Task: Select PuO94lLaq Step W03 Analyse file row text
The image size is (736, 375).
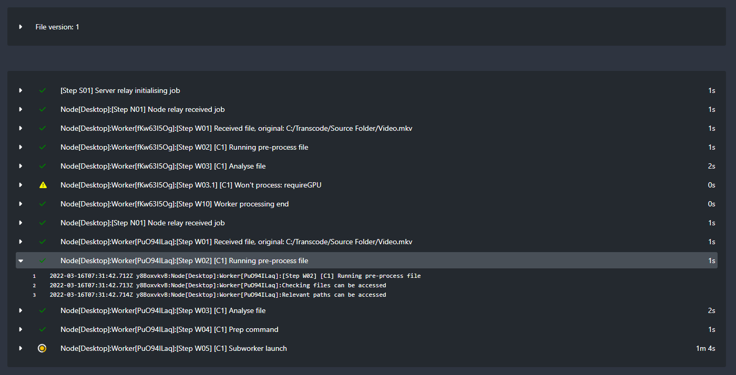Action: (163, 310)
